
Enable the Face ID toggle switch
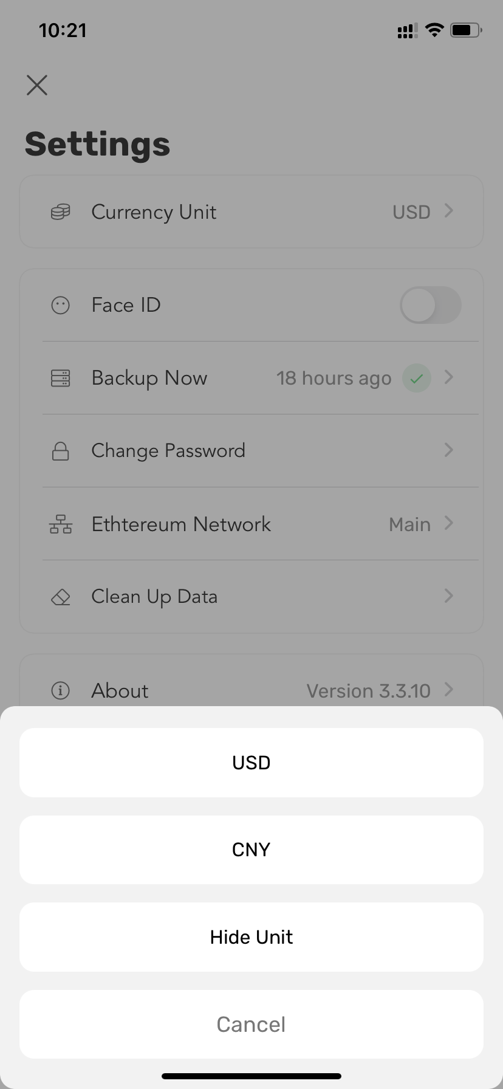(x=430, y=305)
